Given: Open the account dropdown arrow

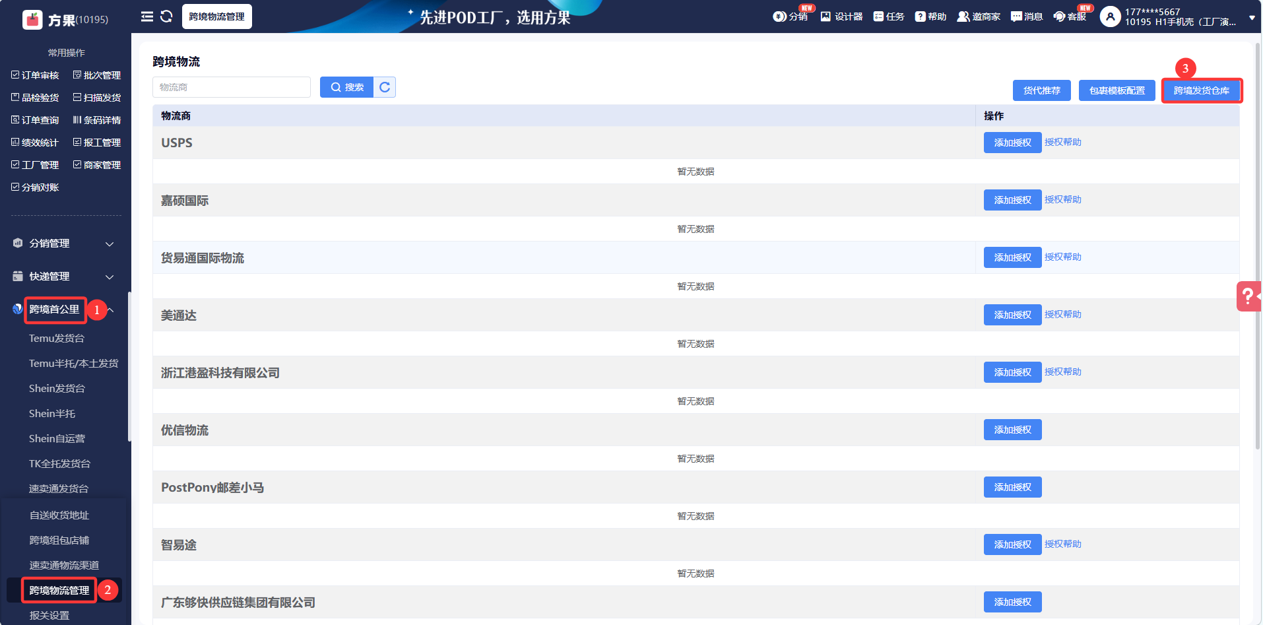Looking at the screenshot, I should (1252, 18).
